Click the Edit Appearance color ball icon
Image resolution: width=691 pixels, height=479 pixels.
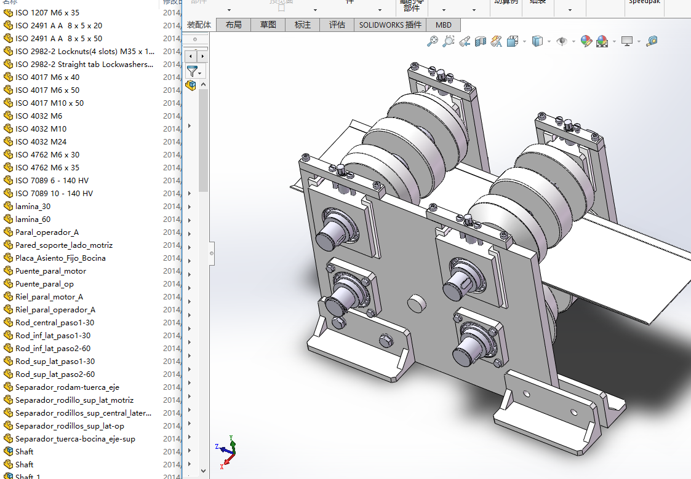click(x=586, y=41)
